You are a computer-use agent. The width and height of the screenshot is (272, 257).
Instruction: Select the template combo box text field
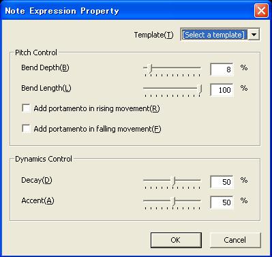click(x=214, y=35)
